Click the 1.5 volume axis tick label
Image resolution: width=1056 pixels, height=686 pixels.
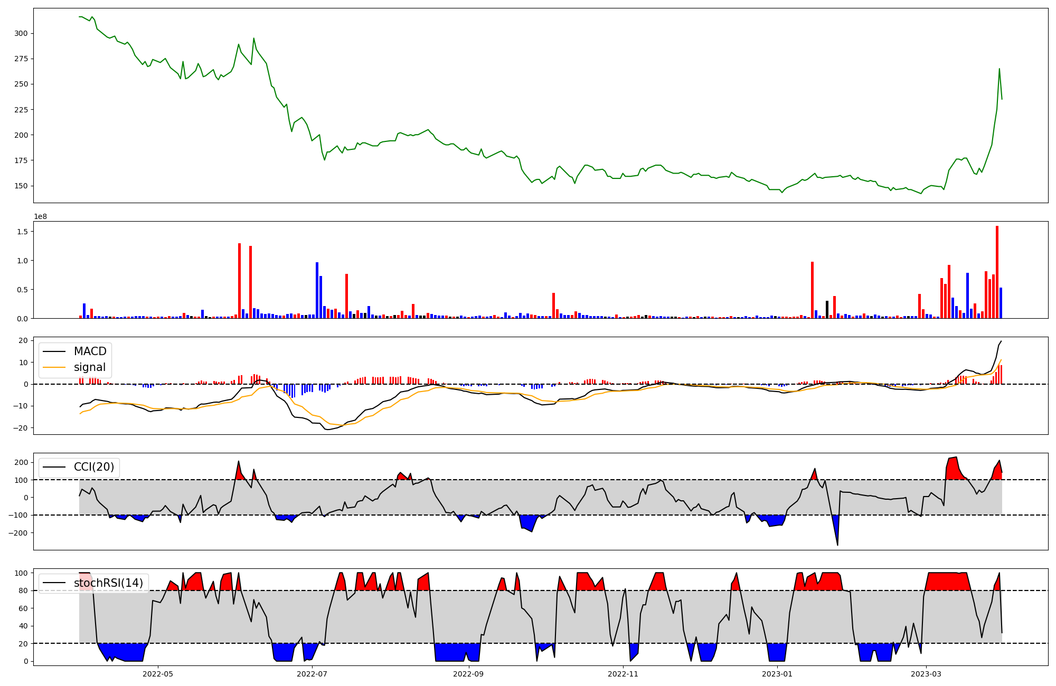(23, 232)
